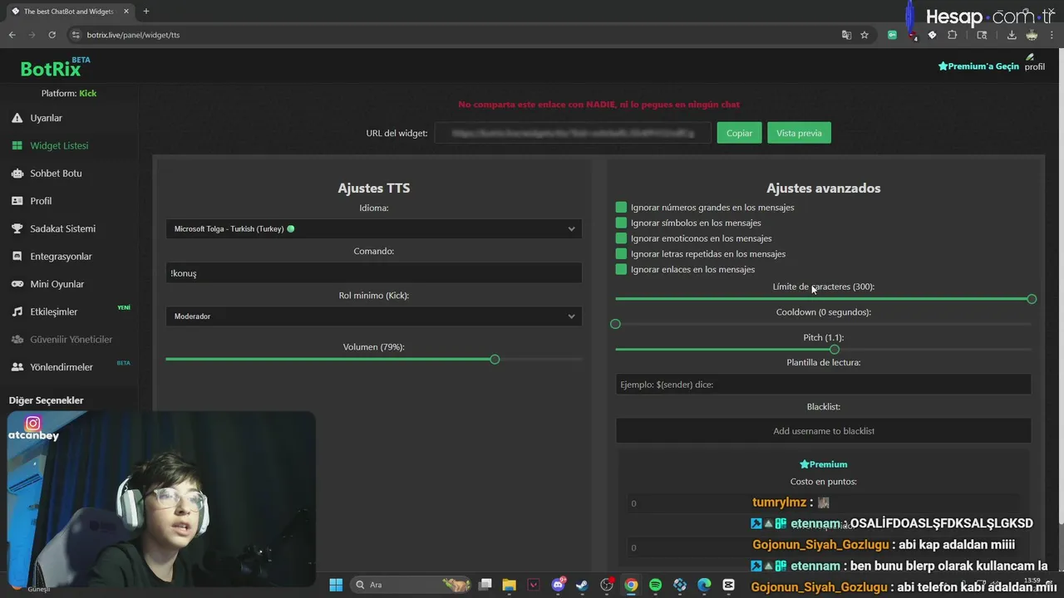Open Sadakat Sistemi menu item

coord(63,228)
